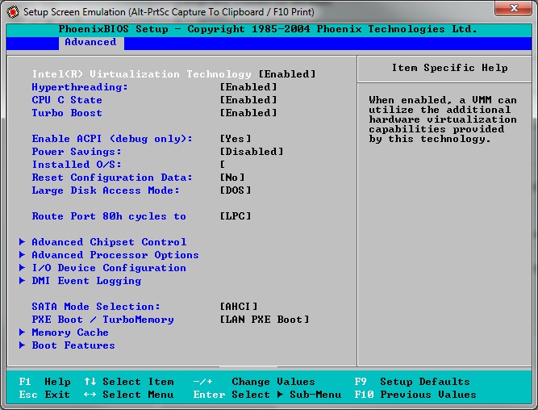Screen dimensions: 538x410
Task: Toggle CPU C State [Enabled] value
Action: pos(248,100)
